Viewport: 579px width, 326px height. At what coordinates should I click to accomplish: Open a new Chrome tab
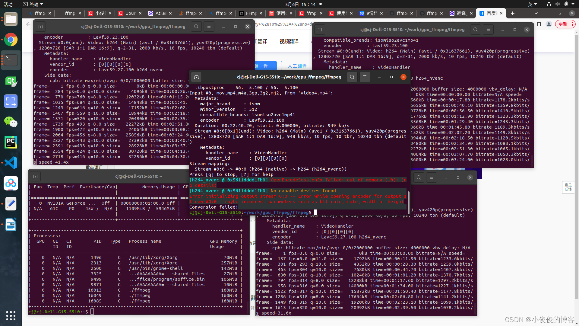(x=513, y=13)
